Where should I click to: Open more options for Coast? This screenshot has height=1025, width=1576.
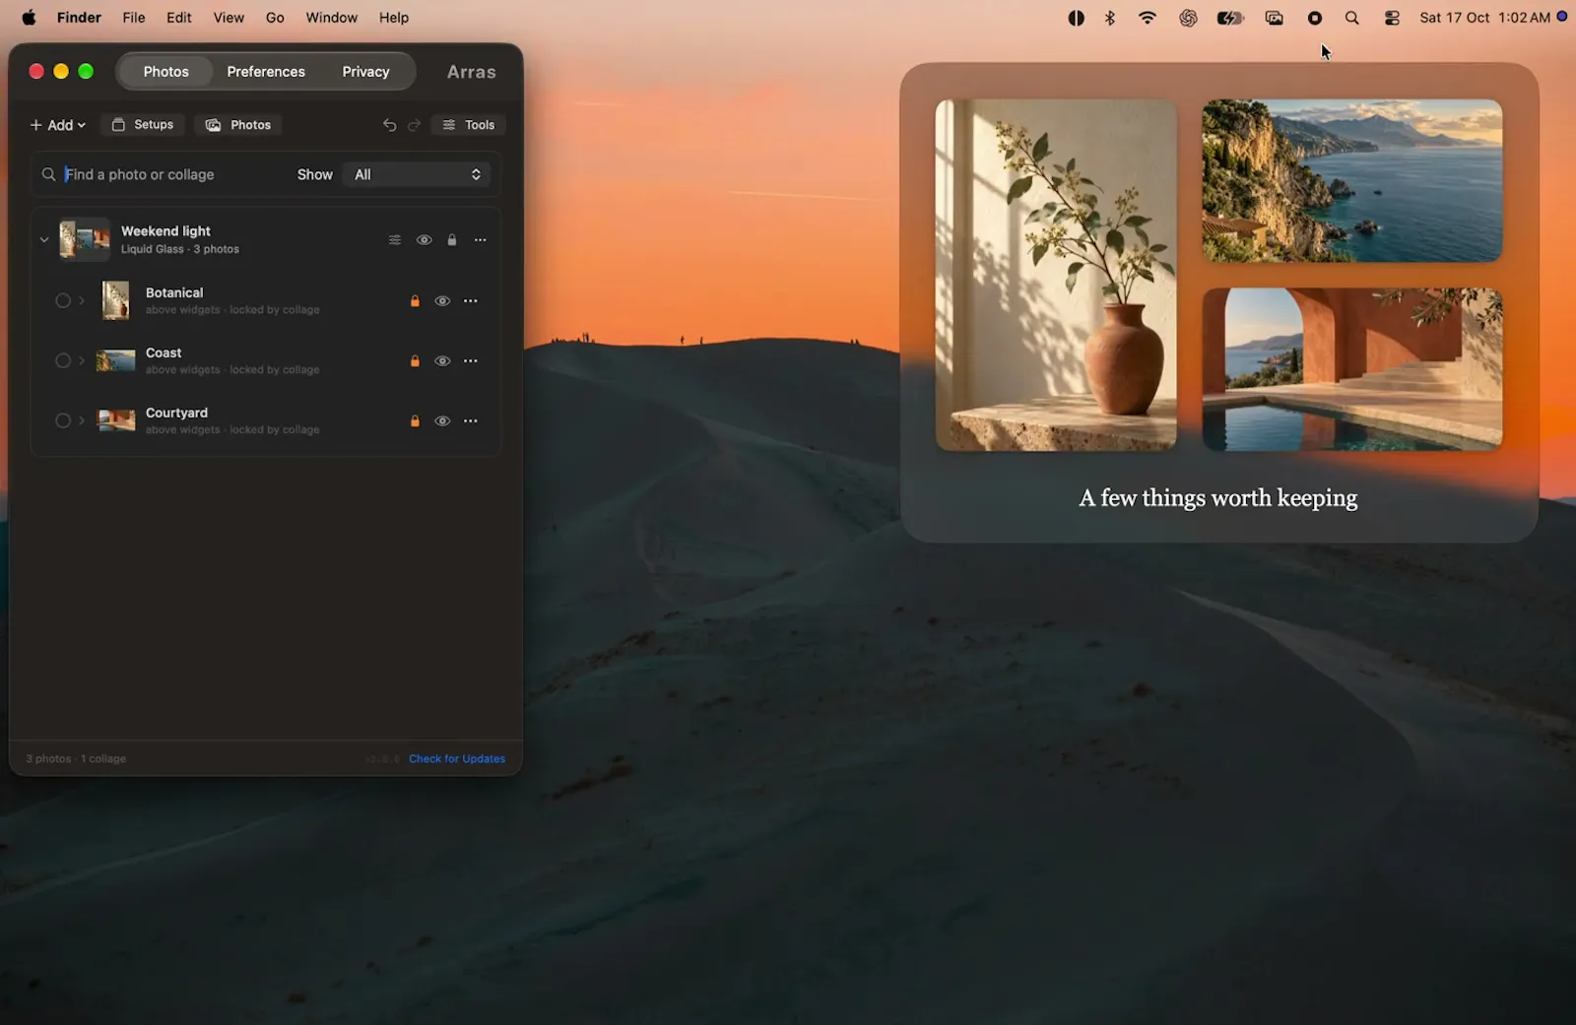pos(471,361)
